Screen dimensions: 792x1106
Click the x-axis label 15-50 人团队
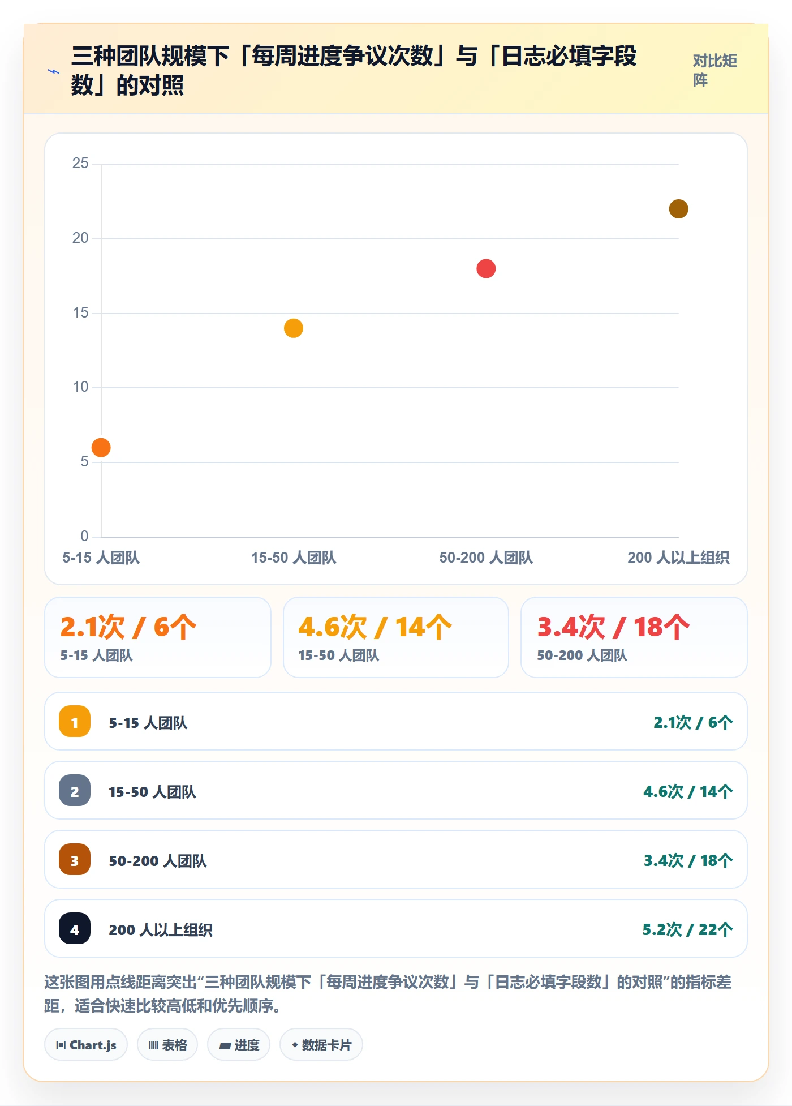point(294,558)
